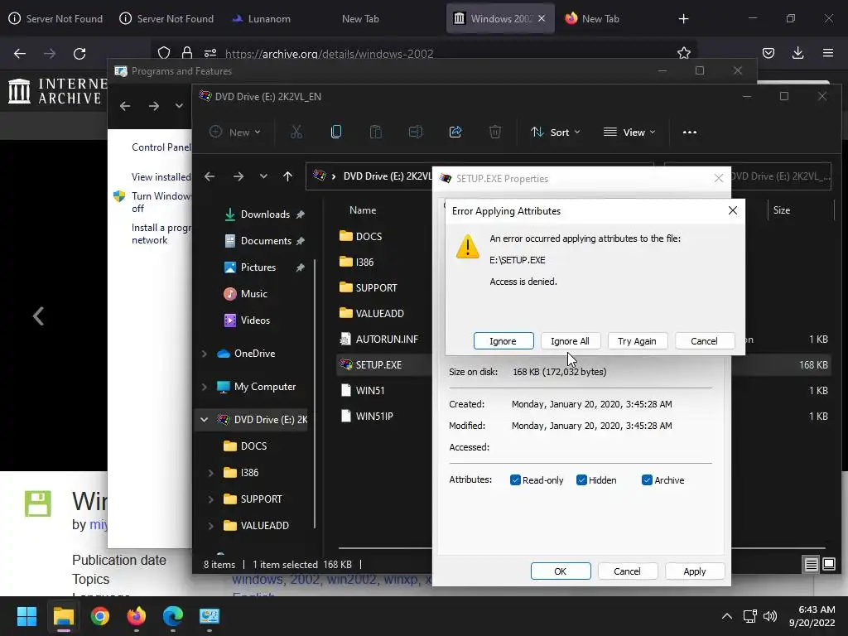848x636 pixels.
Task: Open the Firefox hamburger menu
Action: [x=827, y=53]
